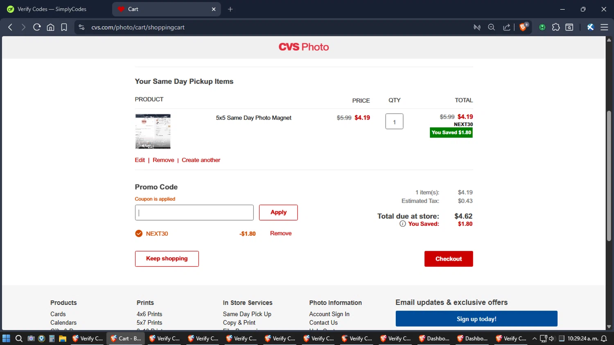
Task: Open the Calculator from taskbar
Action: [52, 338]
